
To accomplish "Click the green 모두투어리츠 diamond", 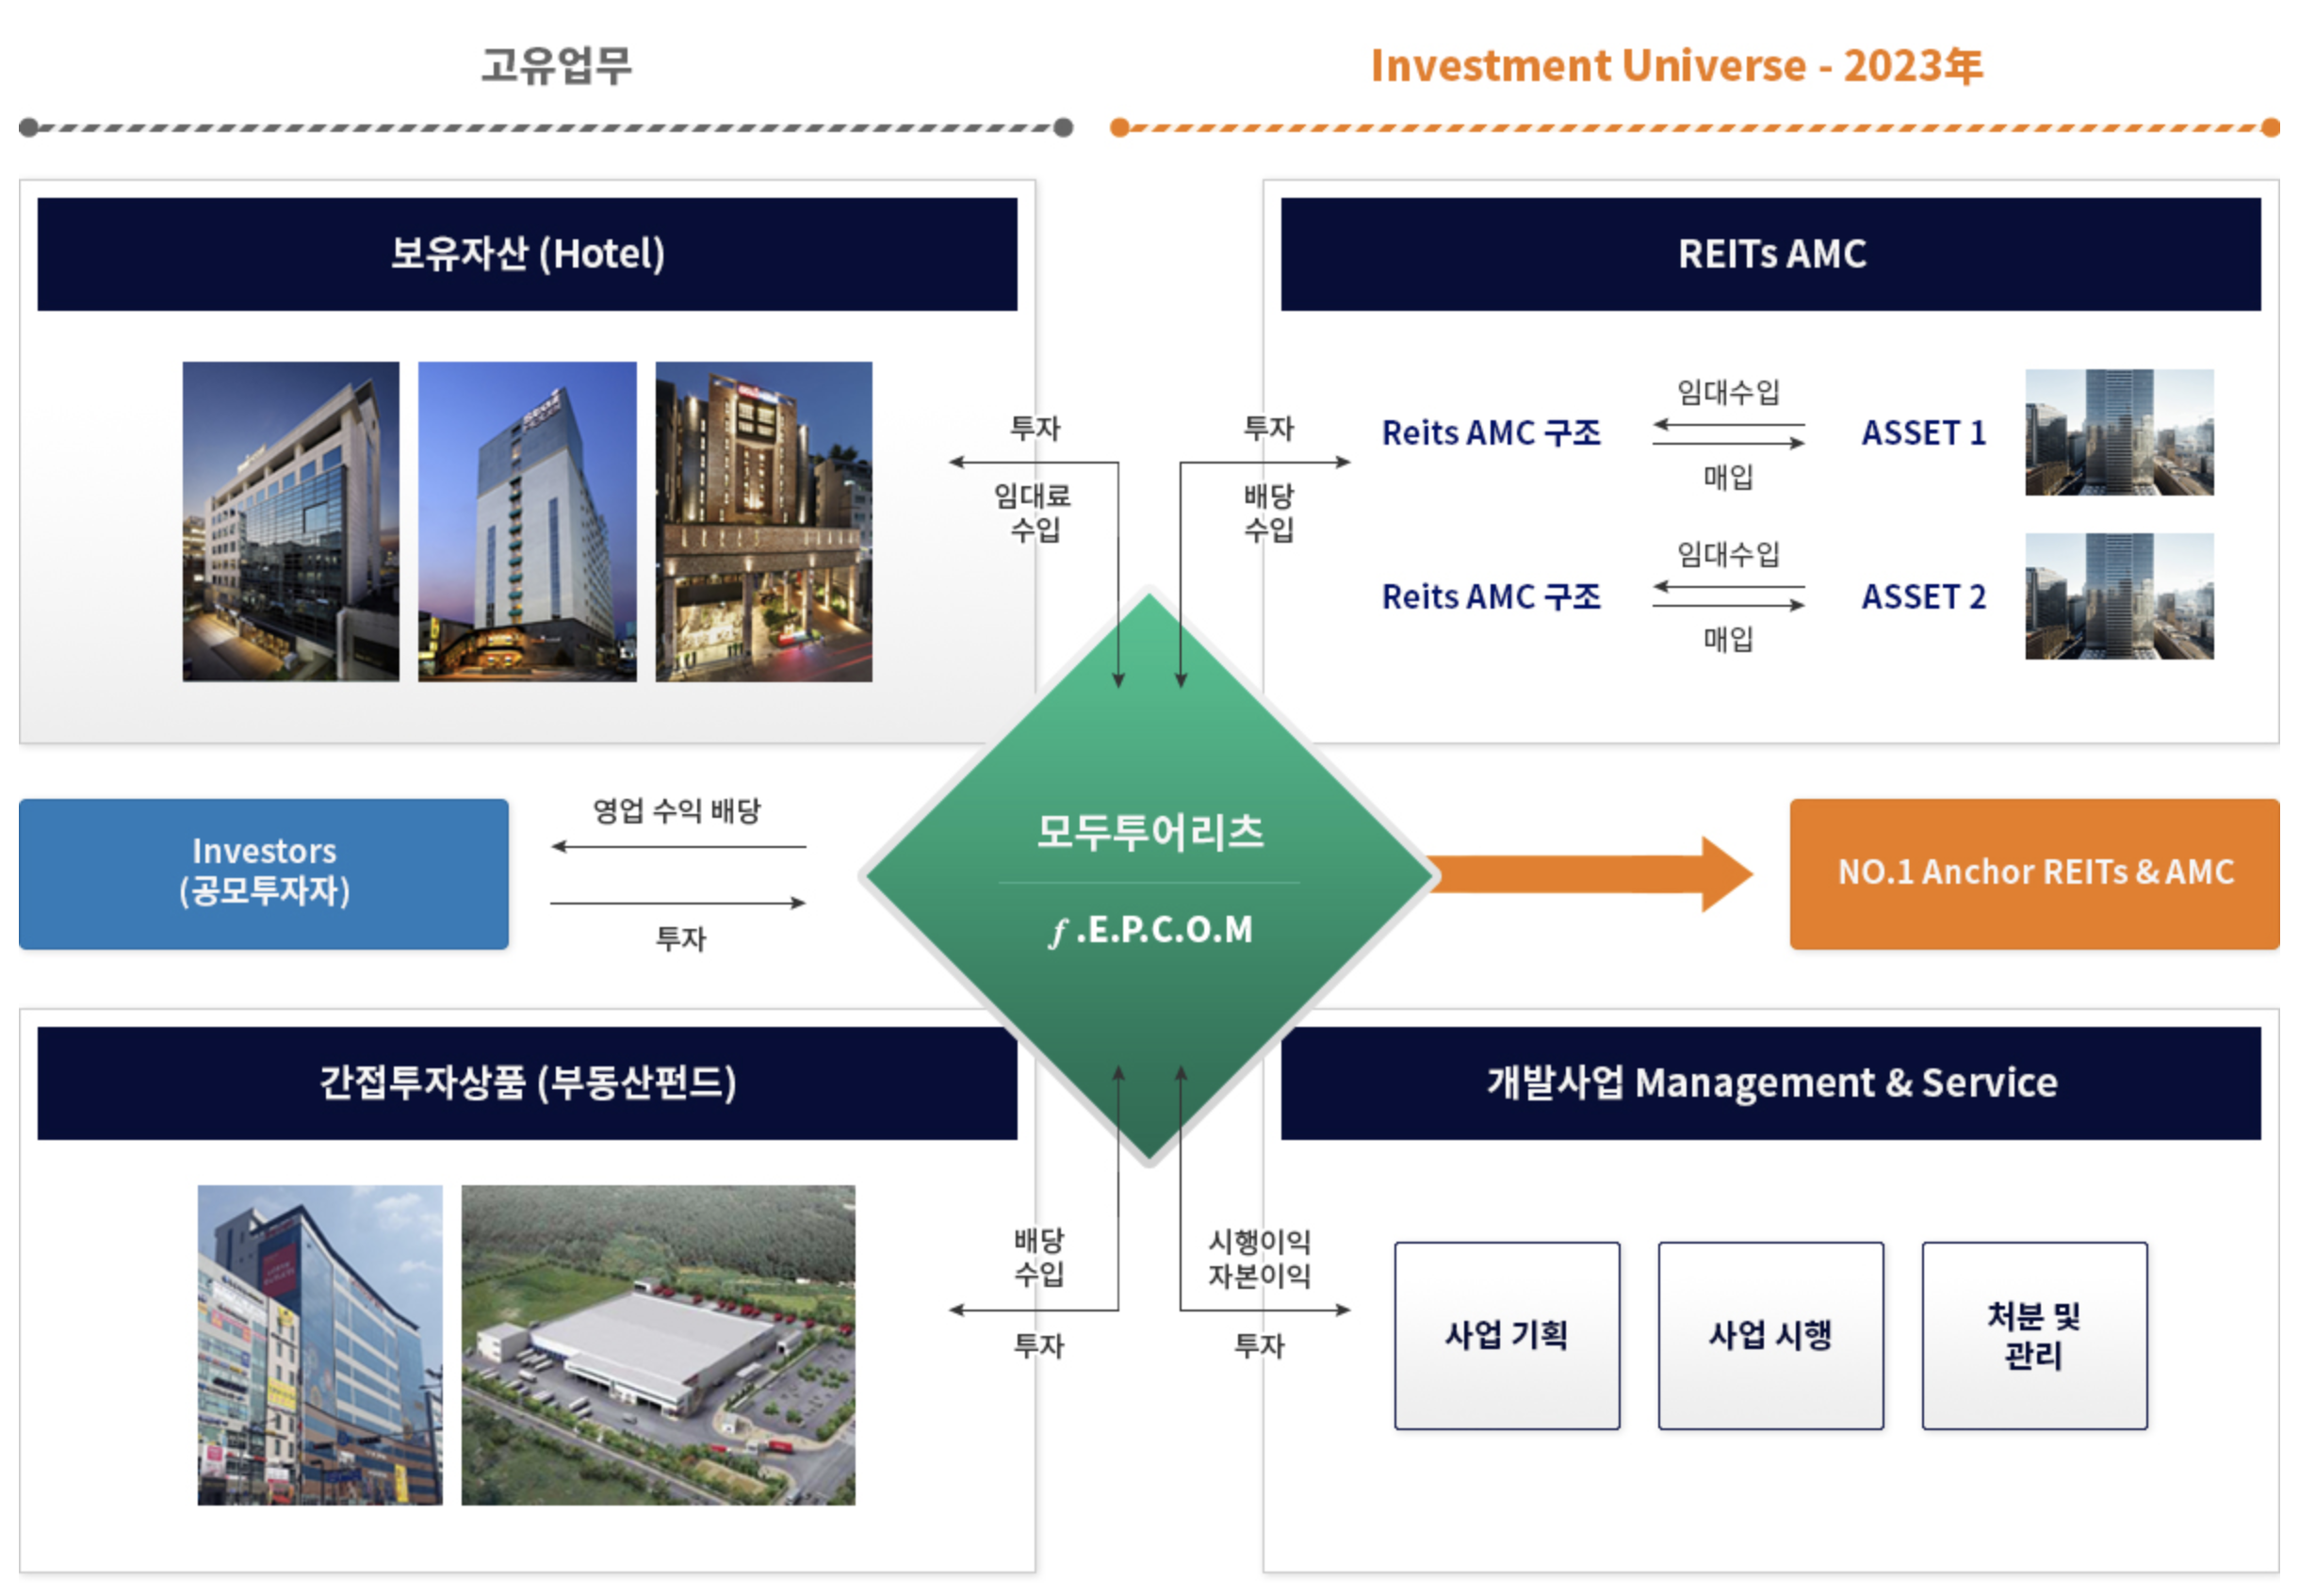I will coord(1149,875).
